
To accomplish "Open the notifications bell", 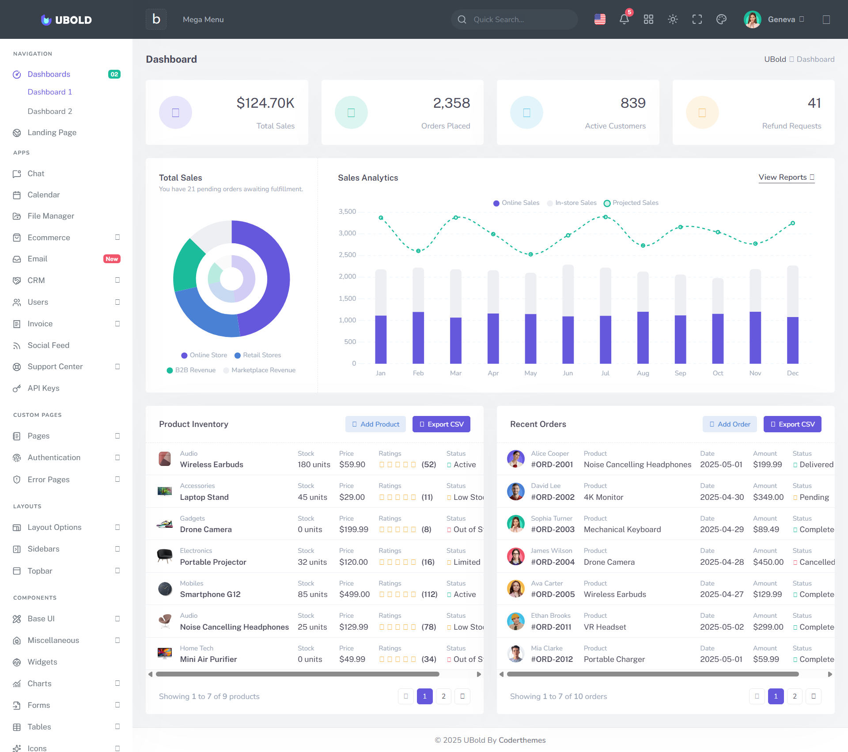I will (x=624, y=19).
